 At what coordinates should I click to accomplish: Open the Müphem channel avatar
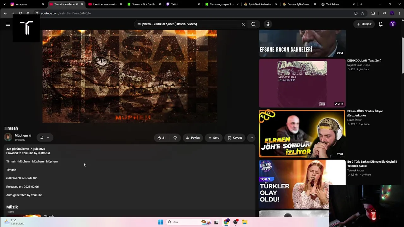click(x=8, y=137)
